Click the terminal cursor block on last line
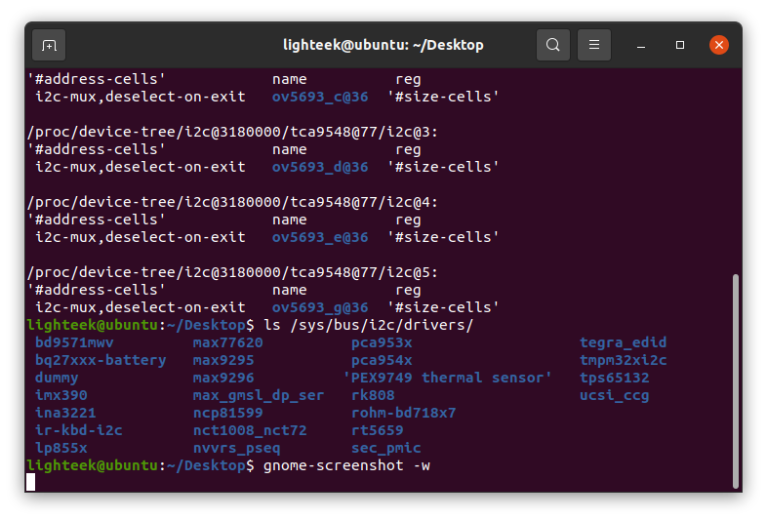Viewport: 767px width, 520px height. [x=31, y=482]
